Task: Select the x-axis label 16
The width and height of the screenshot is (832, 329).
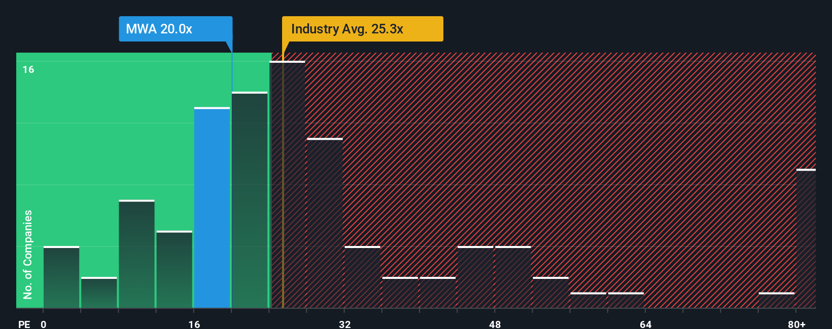Action: pyautogui.click(x=194, y=324)
